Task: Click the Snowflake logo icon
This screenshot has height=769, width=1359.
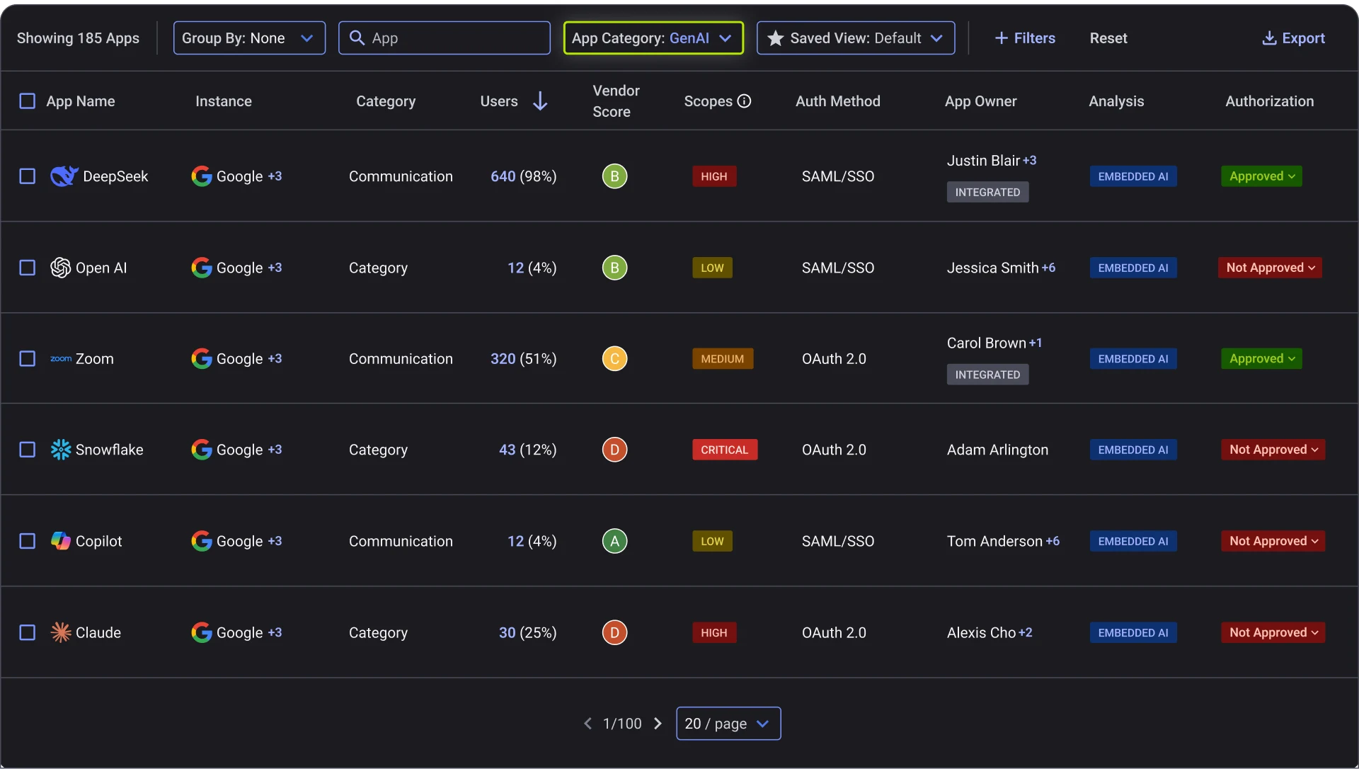Action: pyautogui.click(x=61, y=450)
